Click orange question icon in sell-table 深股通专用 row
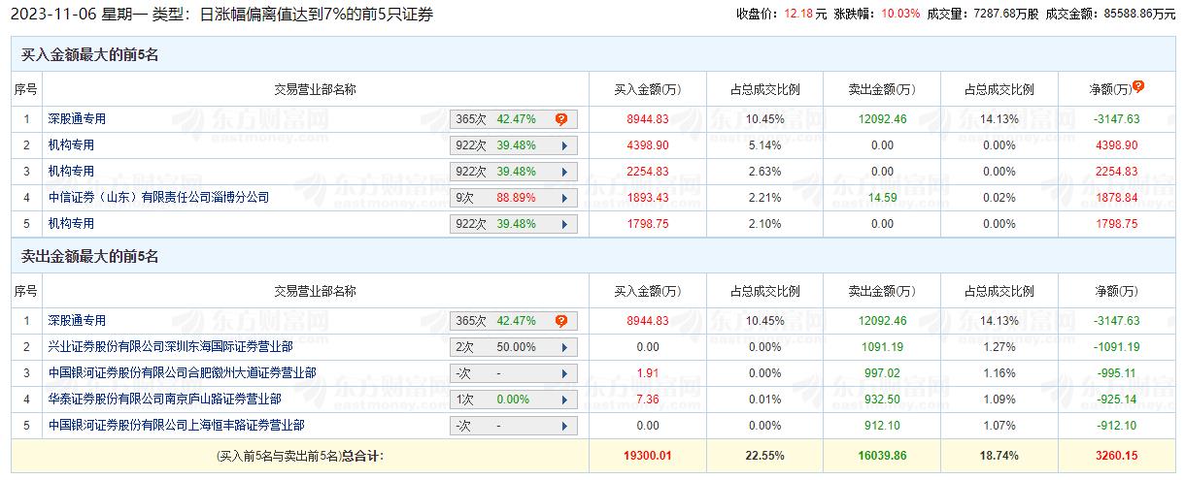The image size is (1185, 480). pyautogui.click(x=561, y=321)
